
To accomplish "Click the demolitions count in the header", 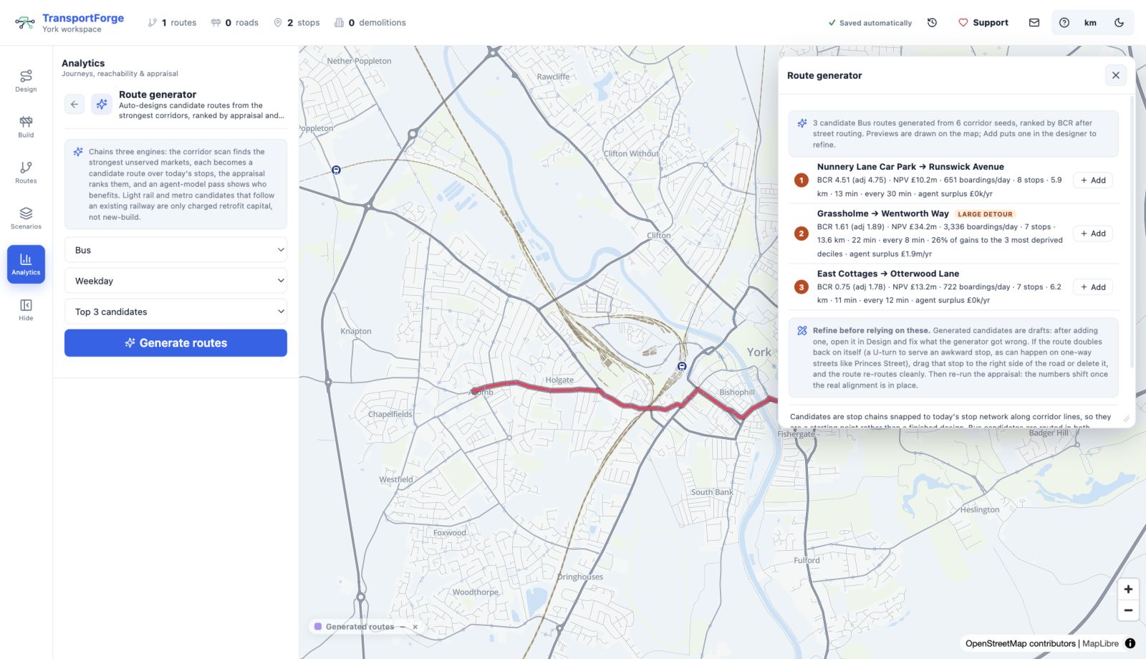I will [370, 23].
